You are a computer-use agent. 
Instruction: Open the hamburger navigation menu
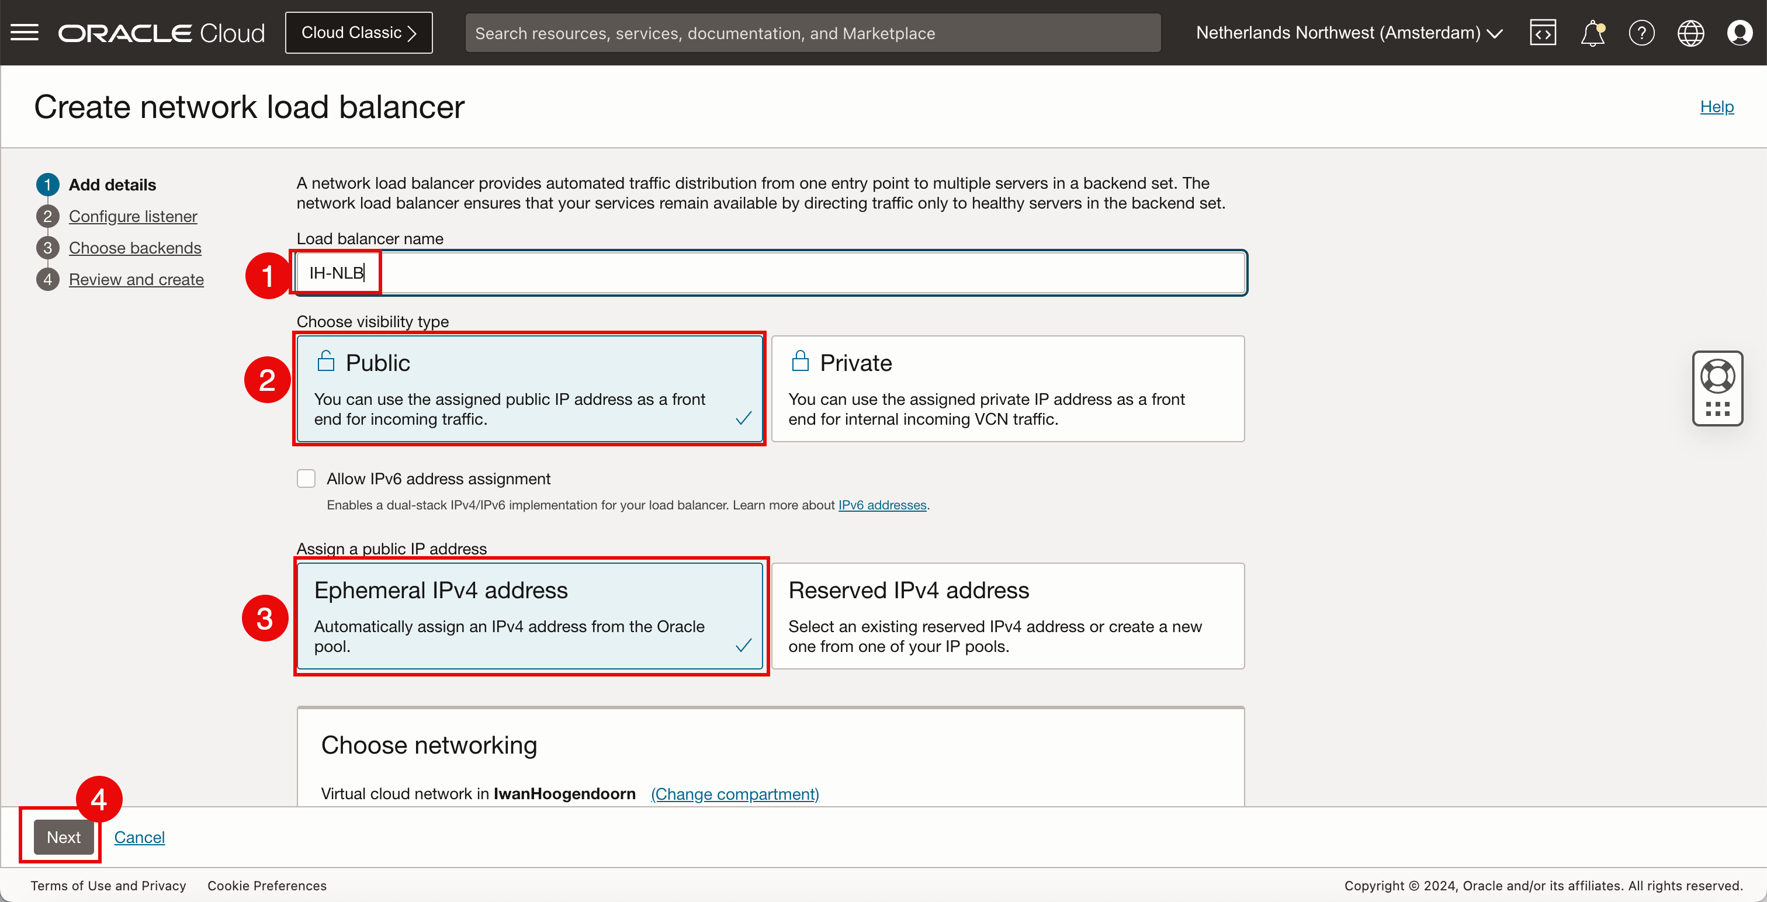[x=25, y=32]
